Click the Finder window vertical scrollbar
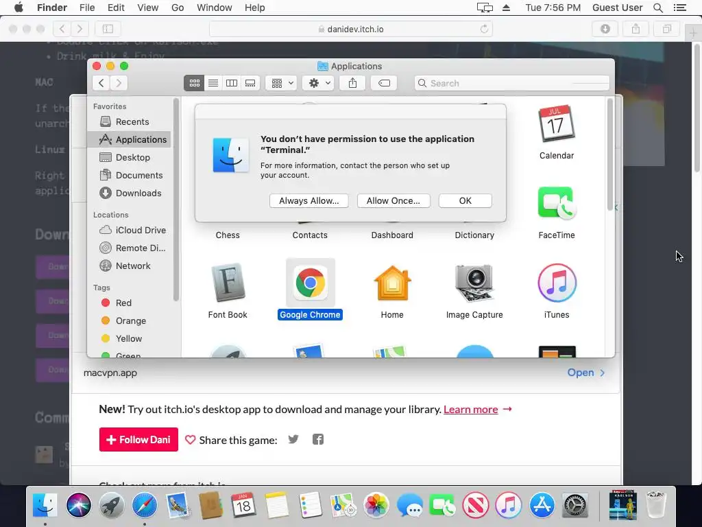The width and height of the screenshot is (702, 527). tap(609, 154)
